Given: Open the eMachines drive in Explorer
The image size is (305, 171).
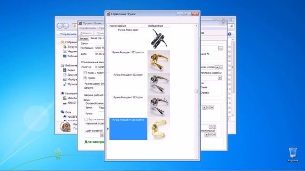Looking at the screenshot, I should pyautogui.click(x=70, y=98).
